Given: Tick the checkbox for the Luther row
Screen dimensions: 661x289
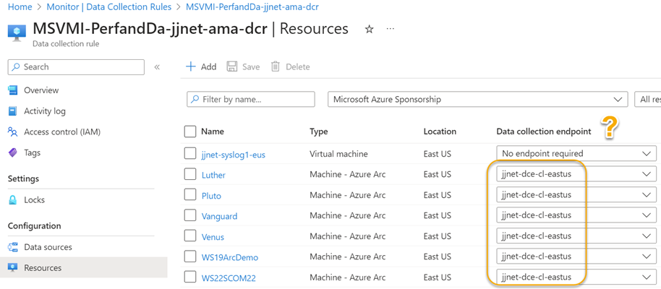Looking at the screenshot, I should [190, 174].
